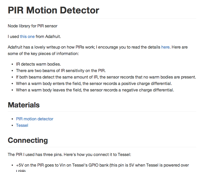Viewport: 204px width, 172px height.
Task: Open the "this one" Adafruit product link
Action: [x=27, y=36]
